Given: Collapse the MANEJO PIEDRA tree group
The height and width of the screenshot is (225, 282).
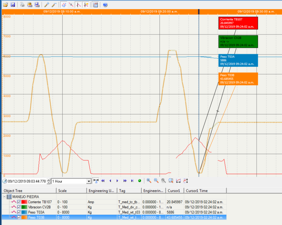Looking at the screenshot, I should [4, 197].
